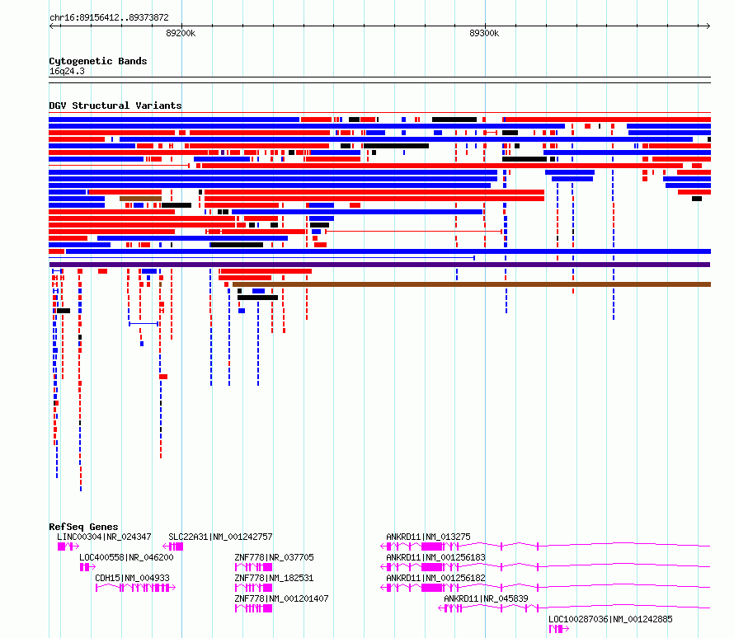Select the magenta LOC100287036 gene model glyph

pyautogui.click(x=559, y=629)
